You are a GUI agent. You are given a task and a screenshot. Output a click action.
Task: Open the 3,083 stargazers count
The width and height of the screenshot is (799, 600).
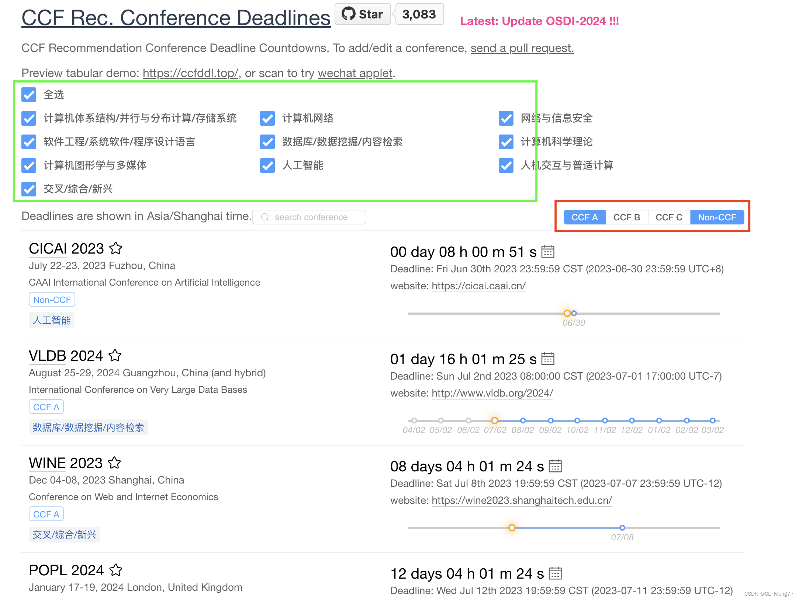click(419, 14)
